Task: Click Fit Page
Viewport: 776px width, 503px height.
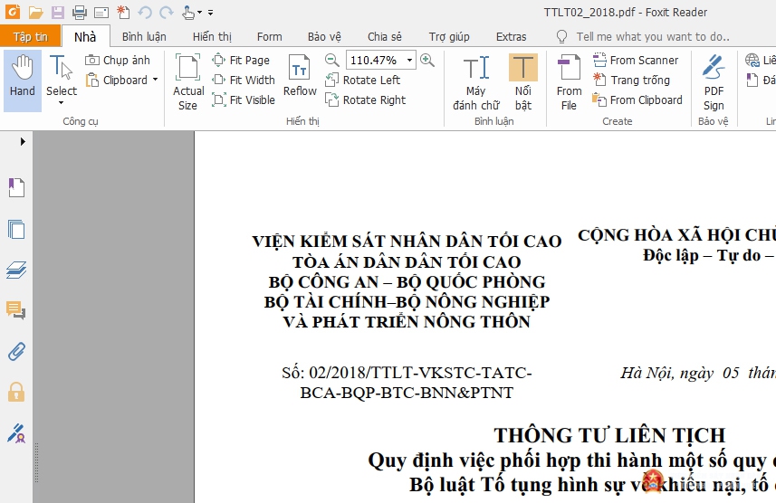Action: (x=241, y=61)
